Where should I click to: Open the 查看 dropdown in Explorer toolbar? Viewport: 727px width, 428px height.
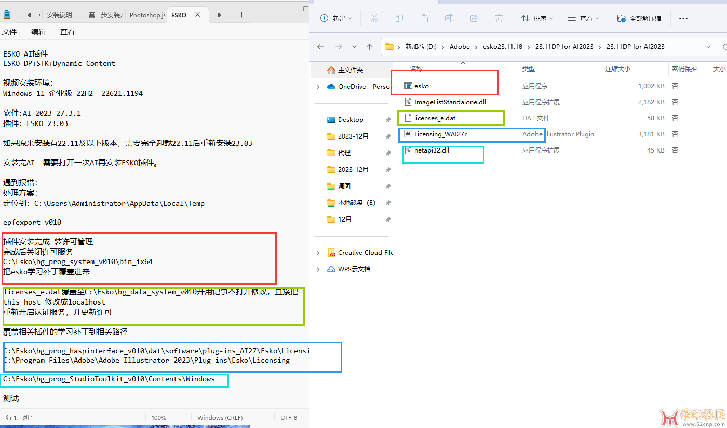coord(583,18)
